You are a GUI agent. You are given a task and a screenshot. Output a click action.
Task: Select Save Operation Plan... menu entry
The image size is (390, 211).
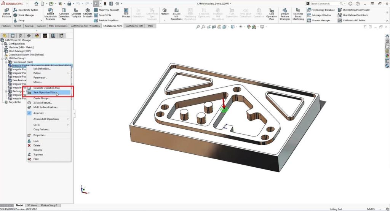[49, 92]
